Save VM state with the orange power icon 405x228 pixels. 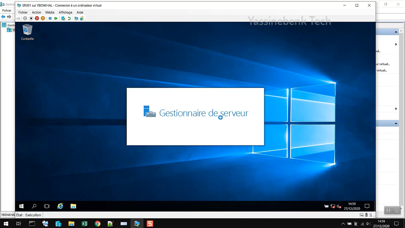click(43, 18)
